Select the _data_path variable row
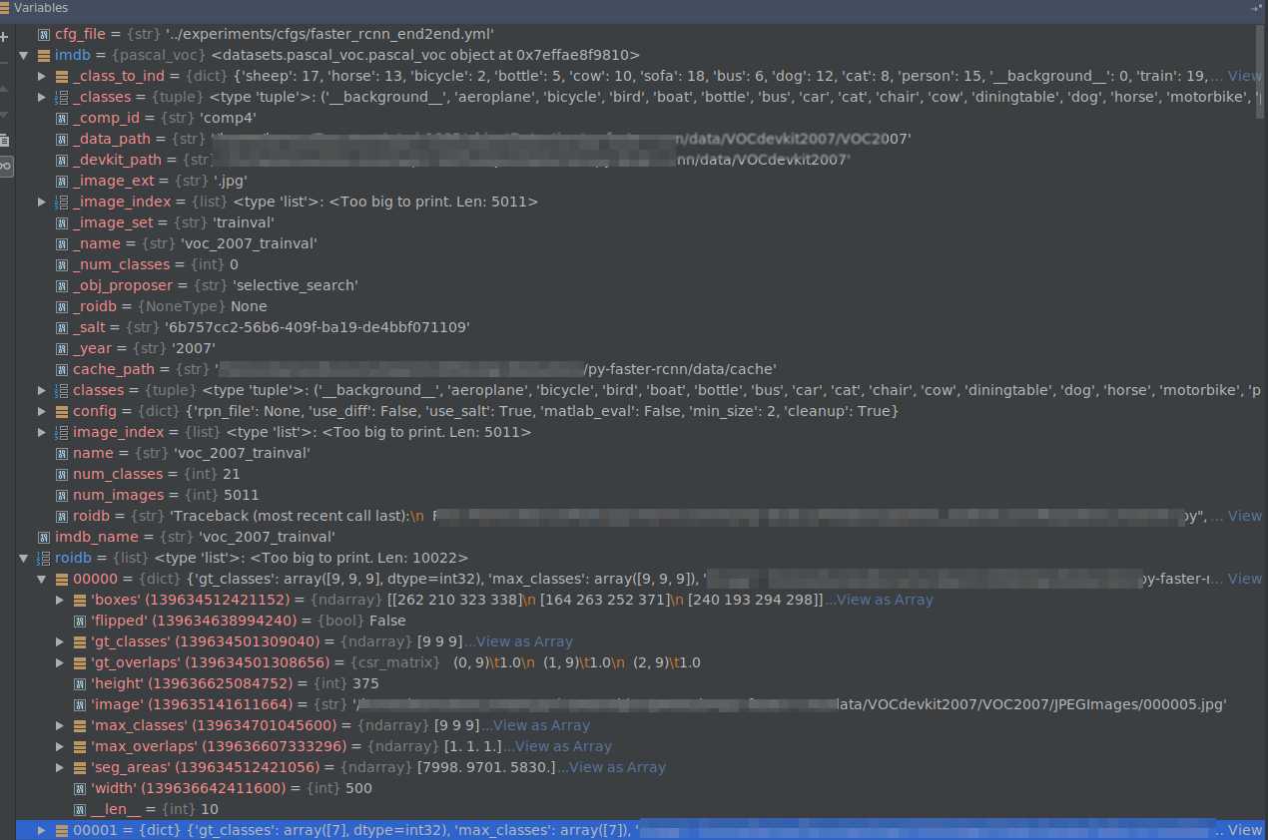 point(641,139)
